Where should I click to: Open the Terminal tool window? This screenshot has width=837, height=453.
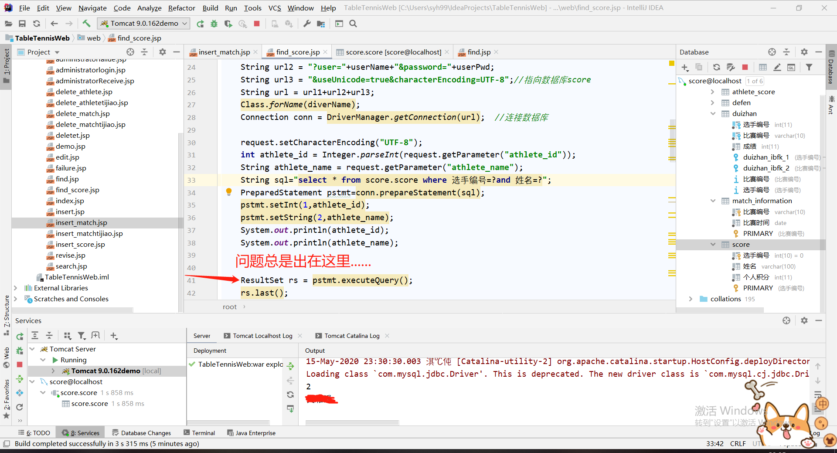pyautogui.click(x=199, y=433)
